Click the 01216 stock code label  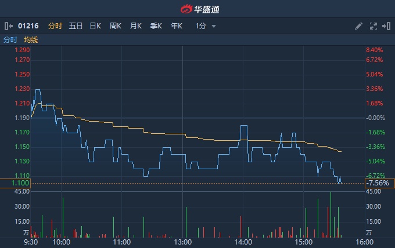pyautogui.click(x=28, y=26)
